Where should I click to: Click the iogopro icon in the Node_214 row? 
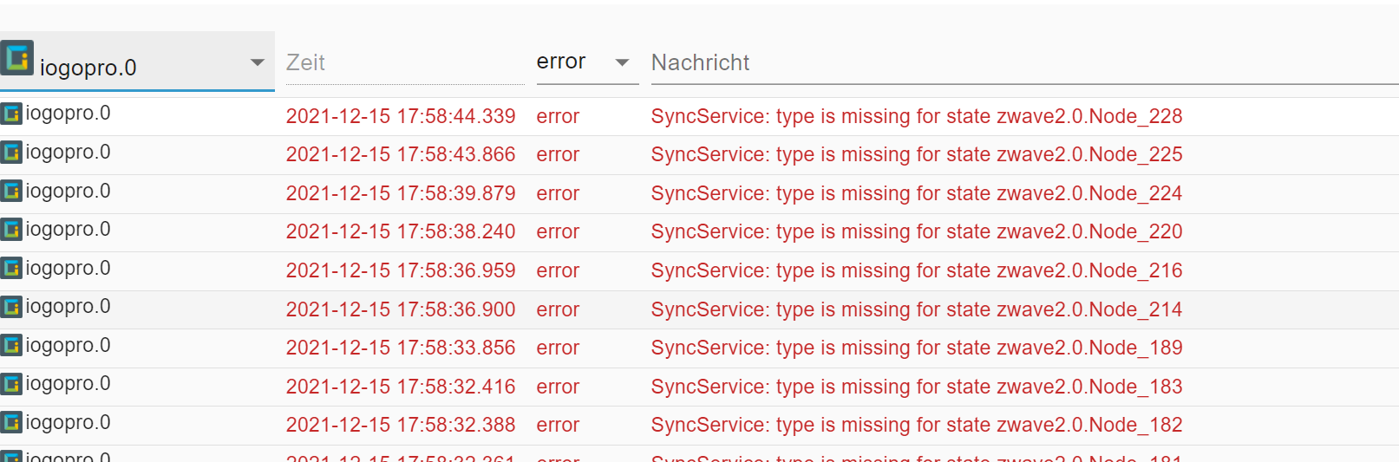pyautogui.click(x=11, y=307)
